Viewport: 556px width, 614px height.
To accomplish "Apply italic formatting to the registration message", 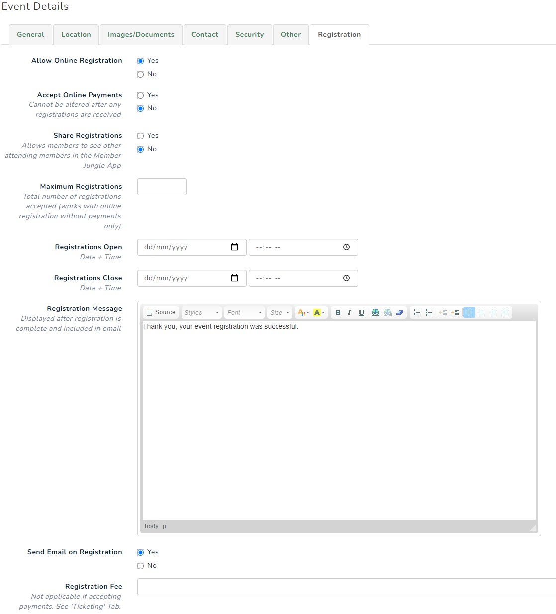I will 350,312.
